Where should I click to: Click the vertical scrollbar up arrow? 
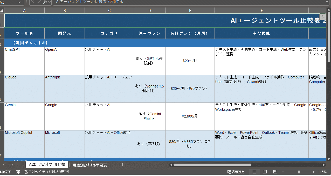click(x=329, y=10)
